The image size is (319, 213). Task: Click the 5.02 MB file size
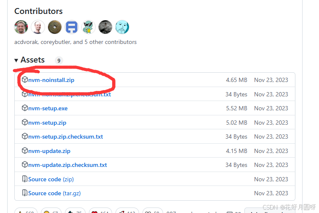[236, 123]
